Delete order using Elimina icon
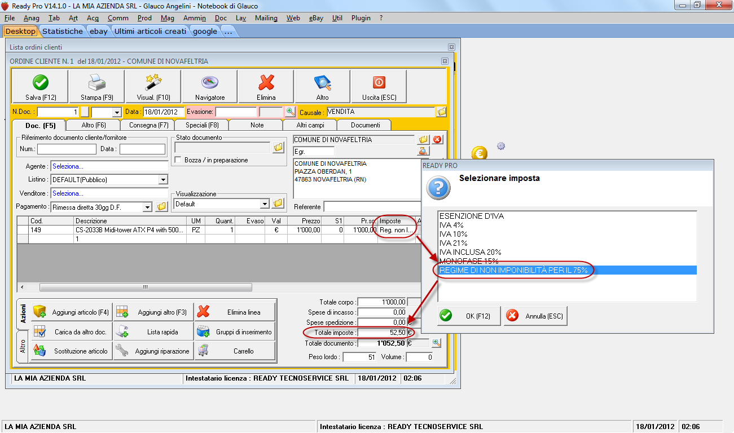Screen dimensions: 734x433 (x=266, y=86)
